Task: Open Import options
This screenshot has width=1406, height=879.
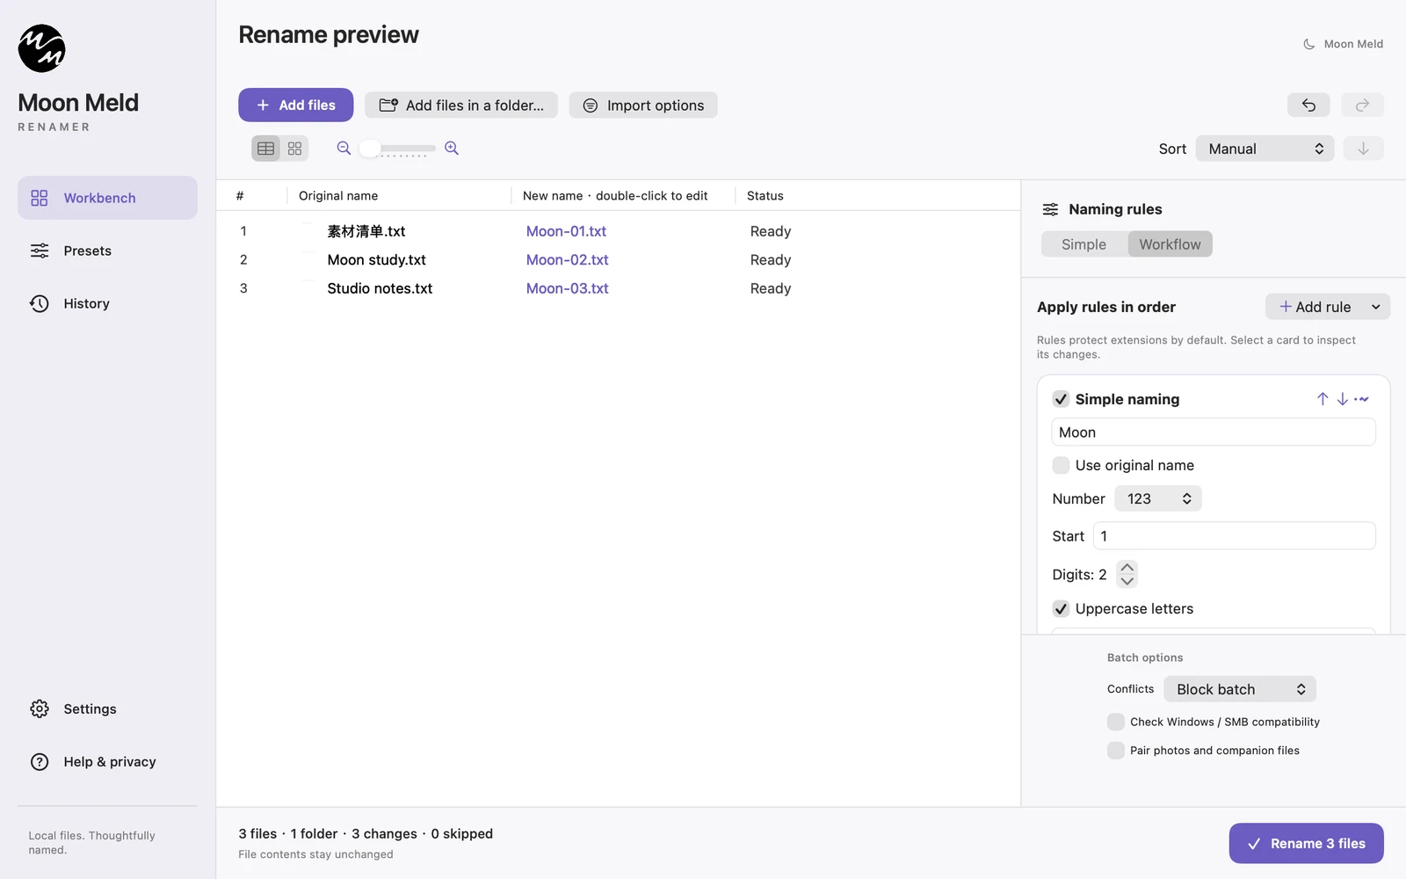Action: tap(643, 105)
